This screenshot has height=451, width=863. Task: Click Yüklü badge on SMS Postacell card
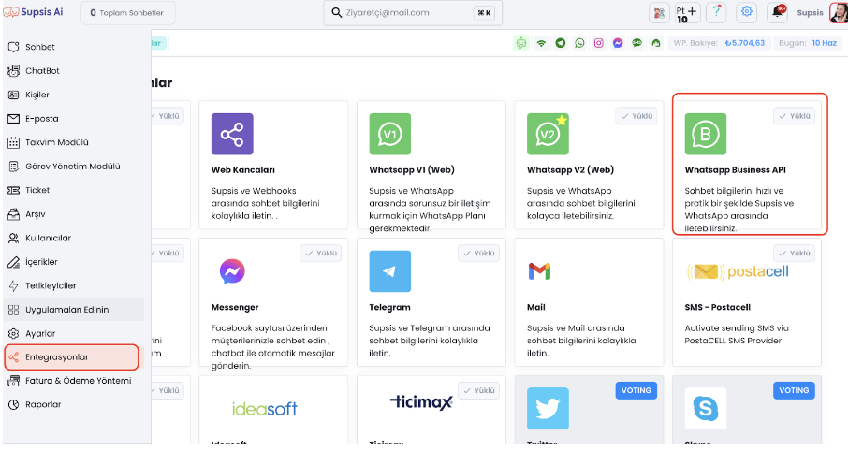pos(794,253)
